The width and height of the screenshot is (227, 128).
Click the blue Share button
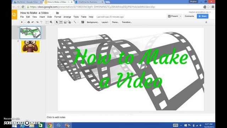click(203, 16)
